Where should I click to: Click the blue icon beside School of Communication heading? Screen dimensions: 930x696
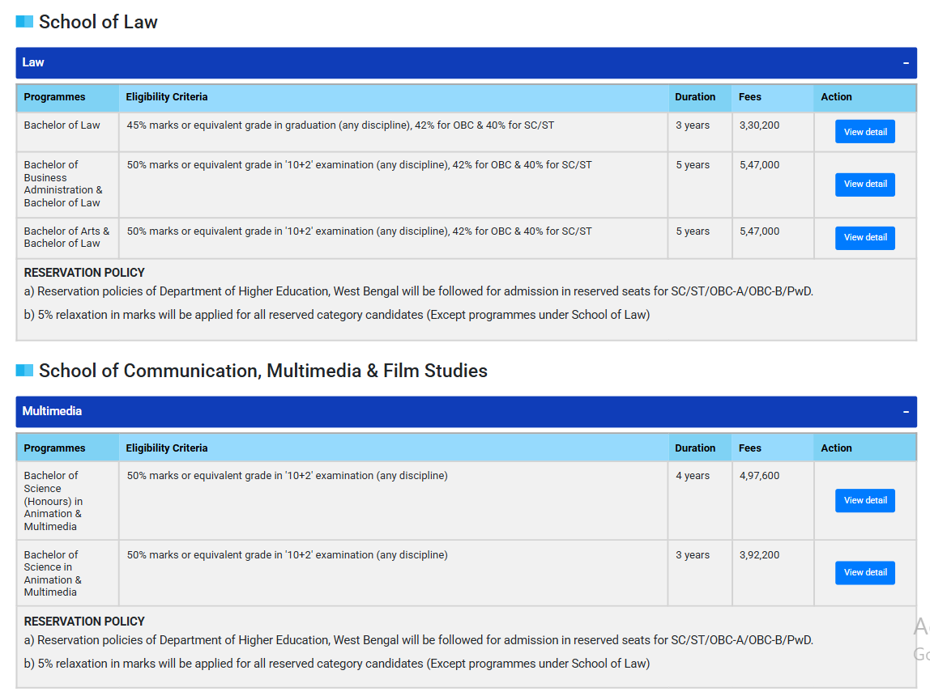pos(23,370)
